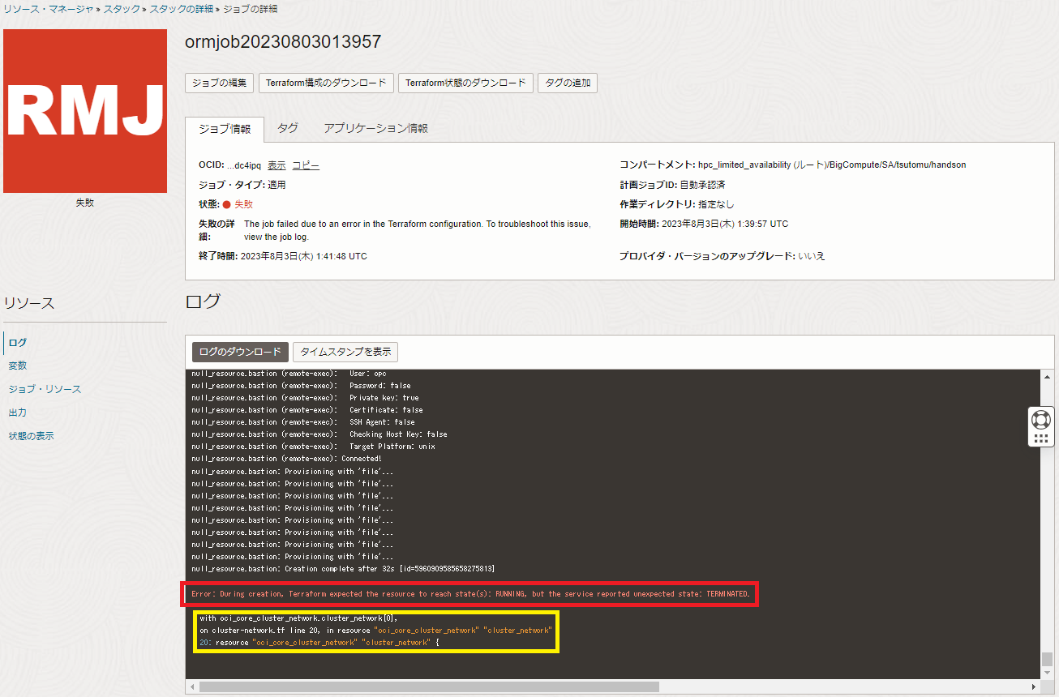Viewport: 1059px width, 697px height.
Task: Click the grid dots icon below lifebuoy
Action: (1040, 438)
